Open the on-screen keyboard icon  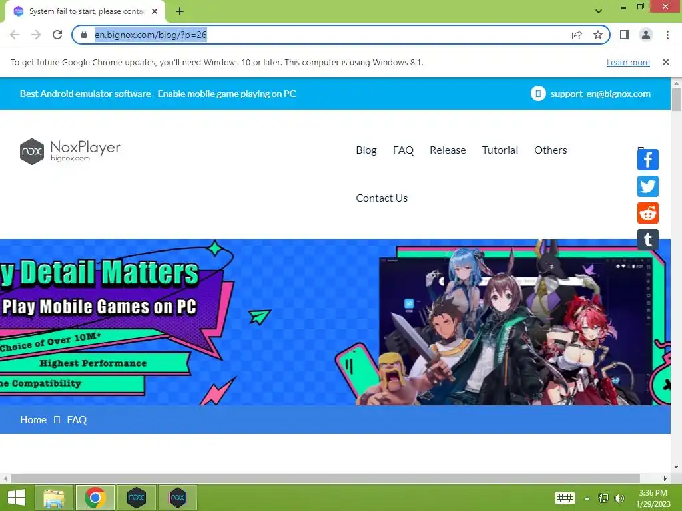[x=565, y=498]
